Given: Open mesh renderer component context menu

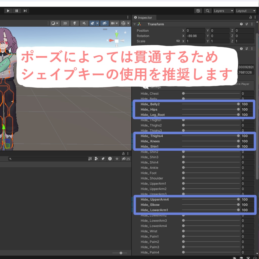Looking at the screenshot, I should pos(252,49).
